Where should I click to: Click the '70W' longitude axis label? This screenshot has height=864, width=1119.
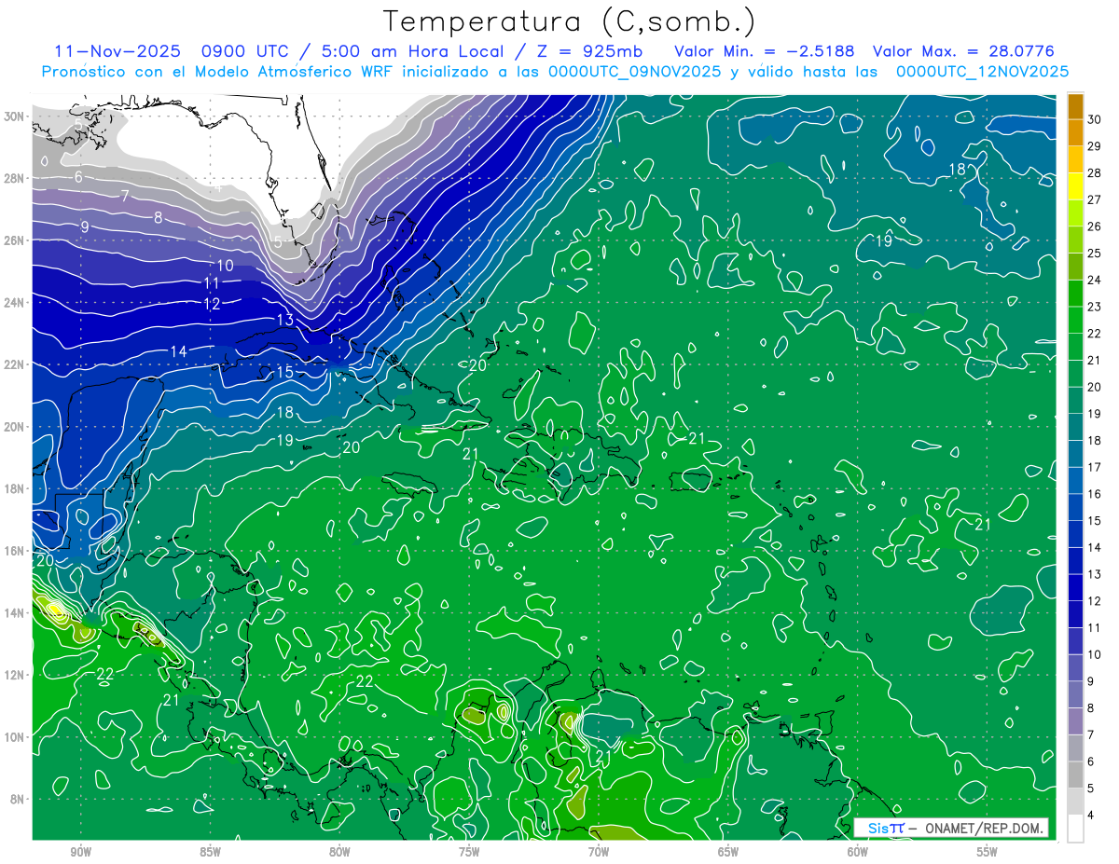pyautogui.click(x=599, y=852)
